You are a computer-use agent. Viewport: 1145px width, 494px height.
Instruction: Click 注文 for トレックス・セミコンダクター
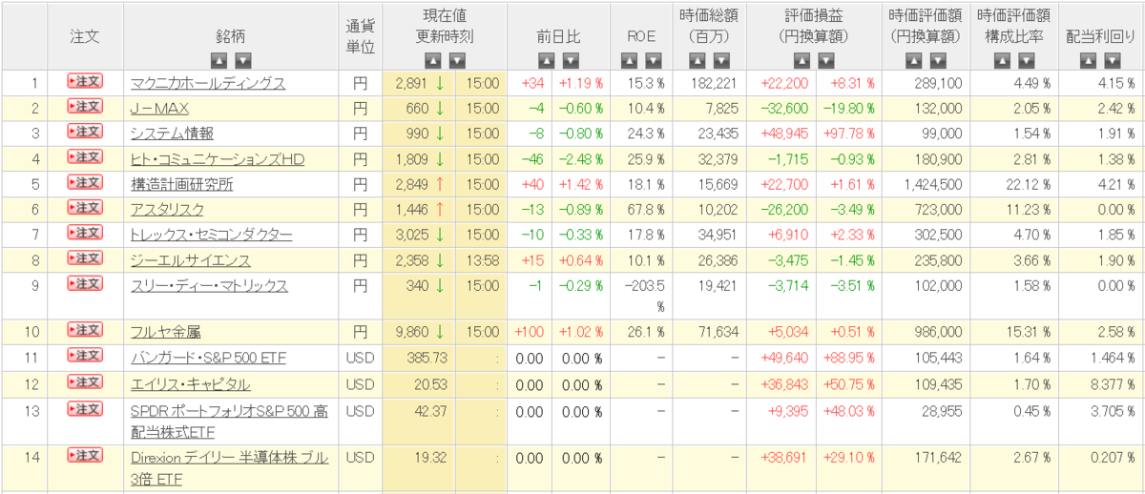click(x=84, y=232)
